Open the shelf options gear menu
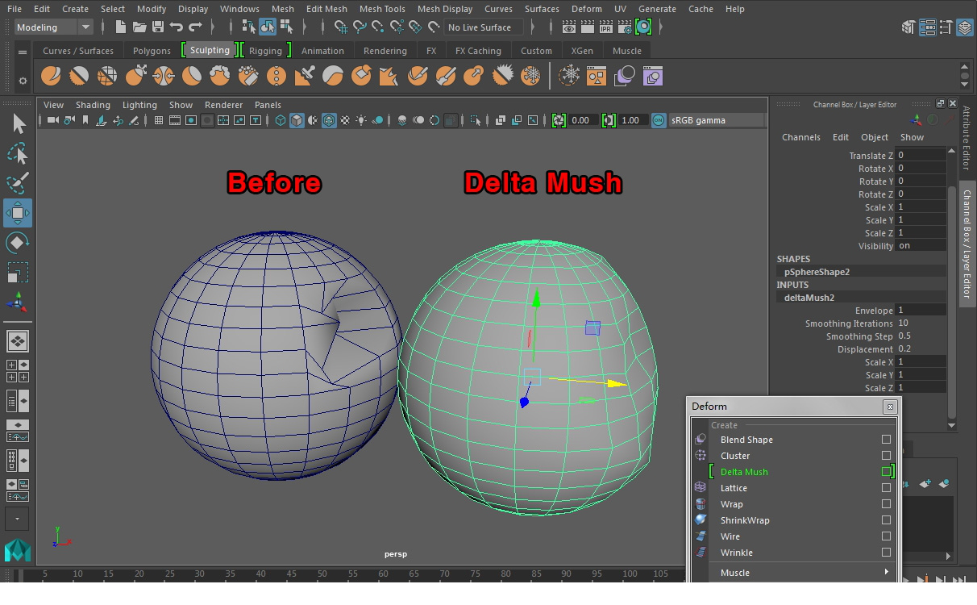 click(23, 81)
